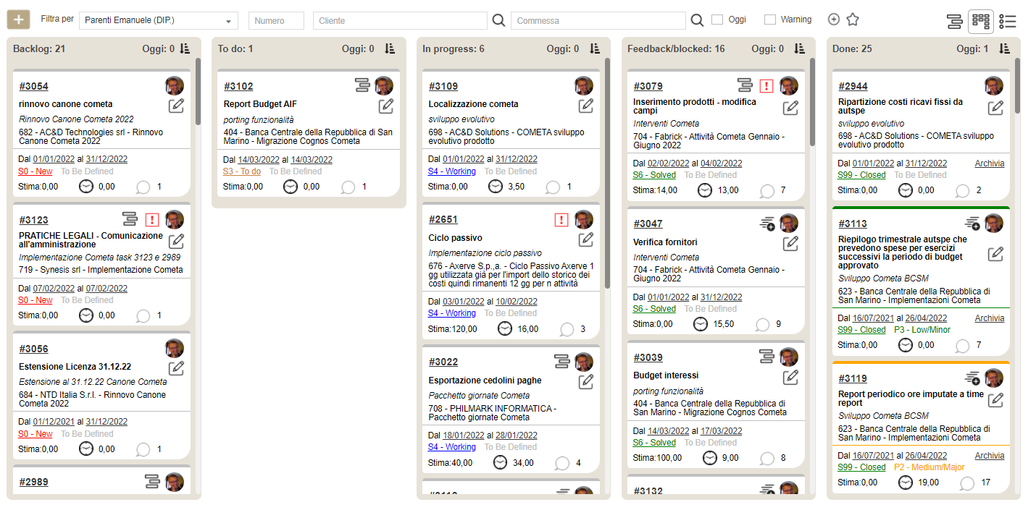This screenshot has width=1036, height=510.
Task: Click the star favorites icon in toolbar
Action: pyautogui.click(x=853, y=20)
